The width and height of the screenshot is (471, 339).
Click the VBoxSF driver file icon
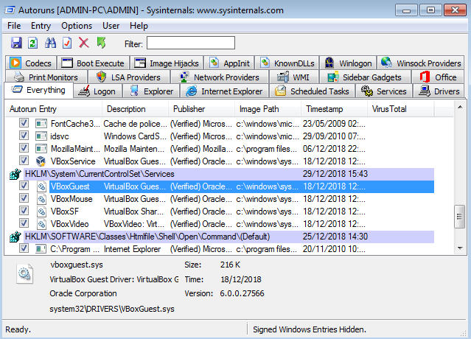[41, 212]
